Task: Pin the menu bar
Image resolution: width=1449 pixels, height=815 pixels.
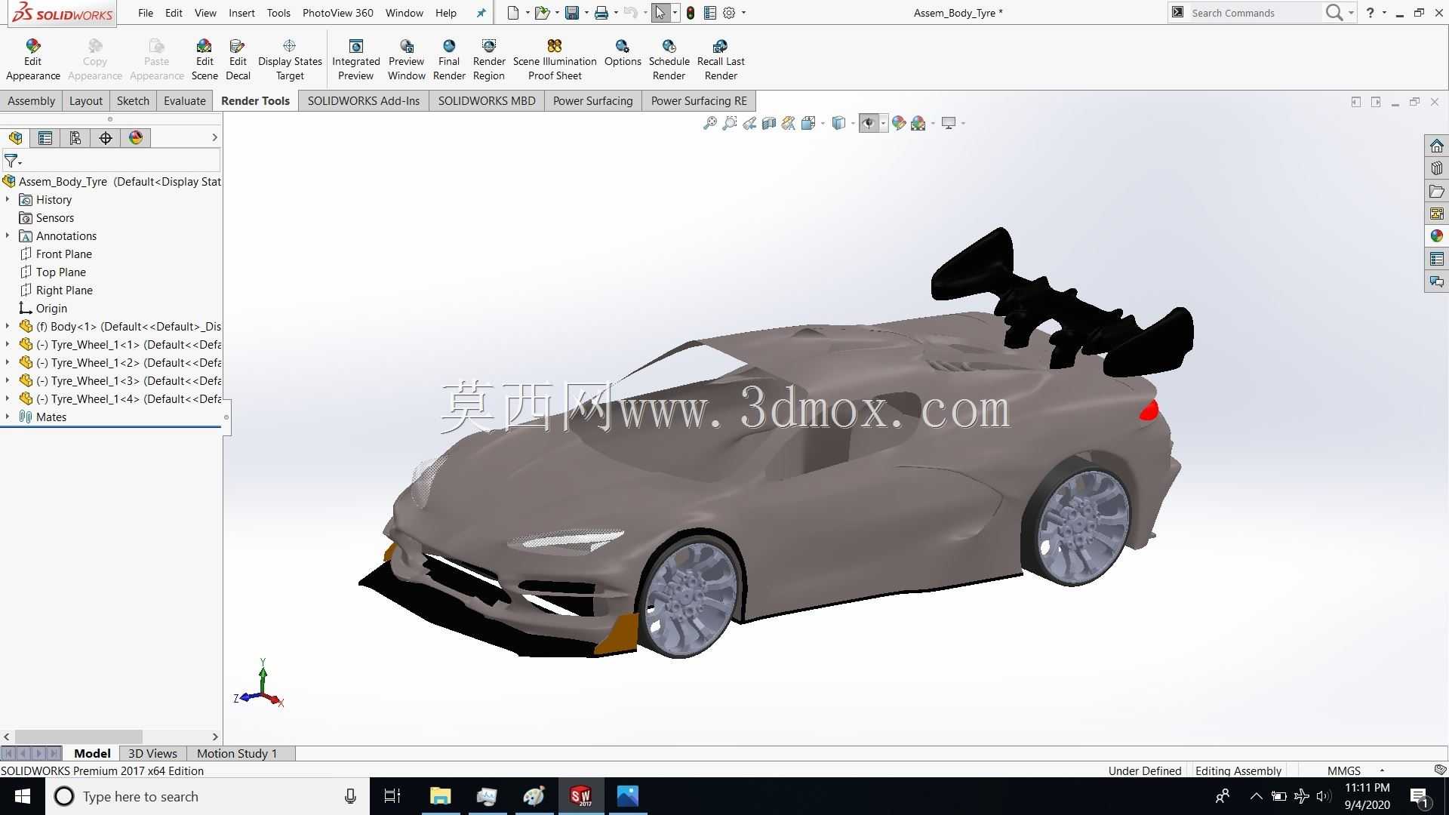Action: (x=481, y=13)
